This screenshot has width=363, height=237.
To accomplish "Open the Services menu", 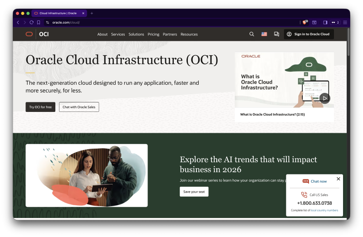I will pyautogui.click(x=118, y=34).
